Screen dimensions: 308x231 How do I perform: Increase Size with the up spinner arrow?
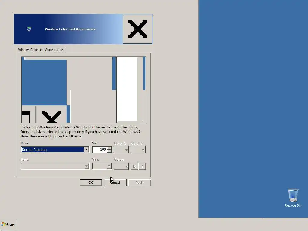click(x=109, y=148)
